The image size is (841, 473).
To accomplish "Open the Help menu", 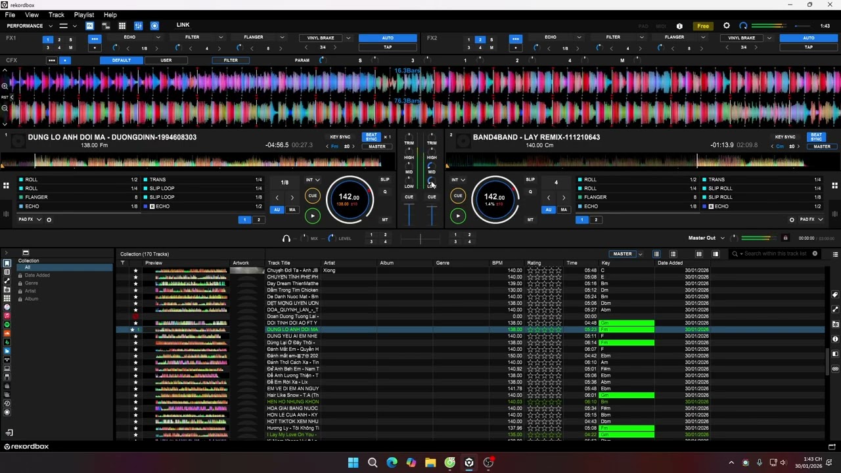I will [110, 14].
